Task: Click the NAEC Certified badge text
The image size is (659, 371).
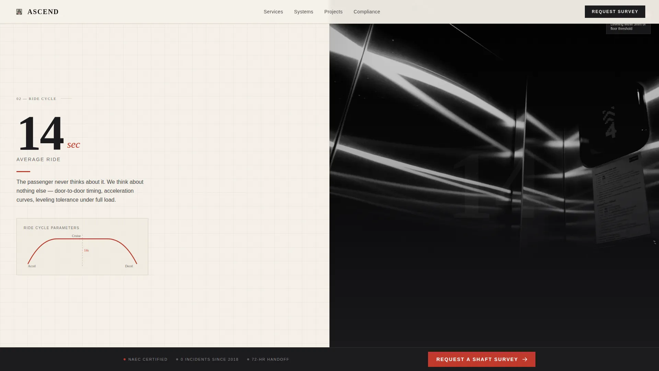Action: 148,359
